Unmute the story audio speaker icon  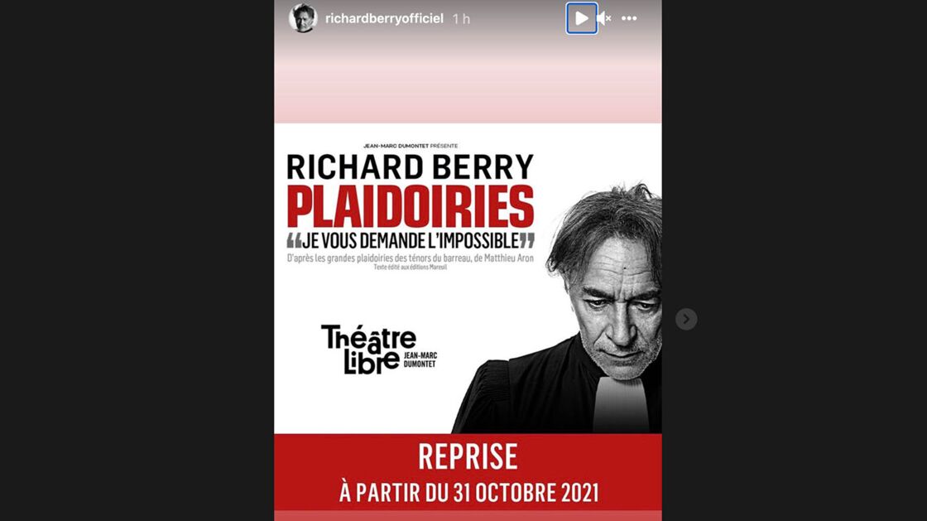pos(603,18)
